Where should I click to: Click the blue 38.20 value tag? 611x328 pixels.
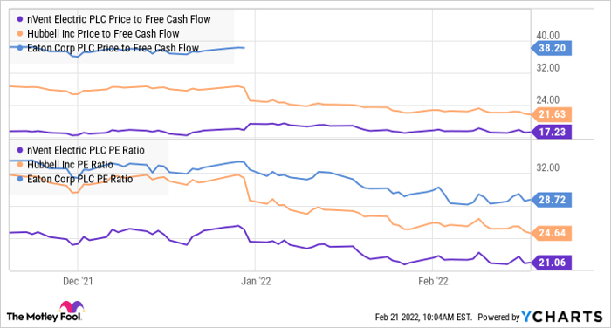(x=552, y=48)
